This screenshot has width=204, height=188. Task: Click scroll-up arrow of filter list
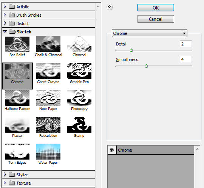[x=98, y=6]
